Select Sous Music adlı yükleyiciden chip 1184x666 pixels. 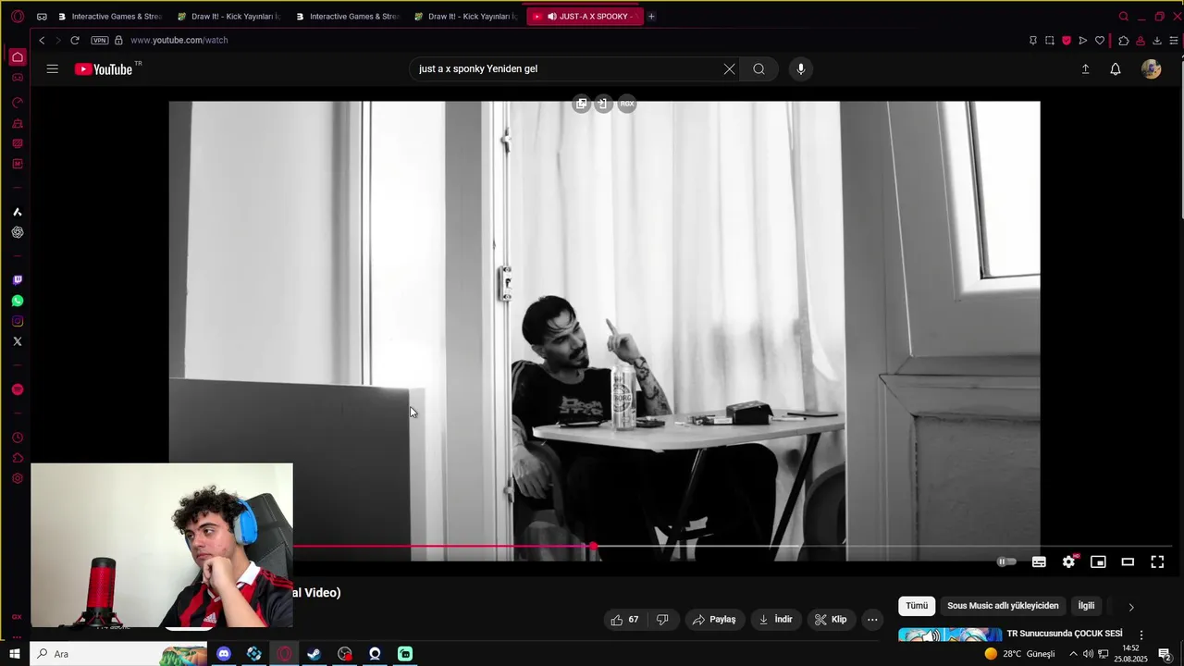(1003, 606)
